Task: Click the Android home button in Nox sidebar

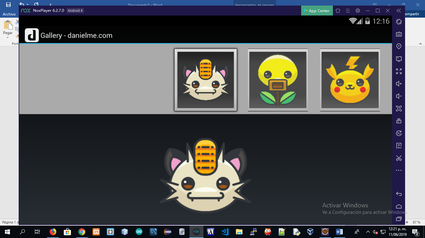Action: 399,206
